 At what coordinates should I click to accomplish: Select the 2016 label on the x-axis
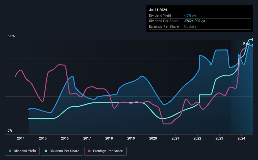point(65,138)
